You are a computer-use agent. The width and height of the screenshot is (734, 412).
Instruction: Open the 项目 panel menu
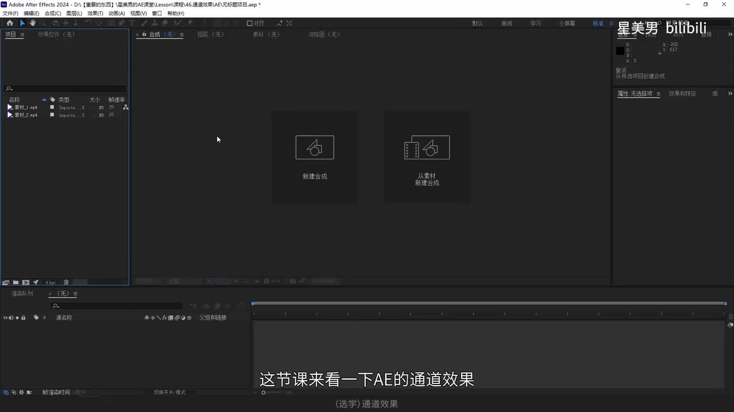[x=22, y=35]
